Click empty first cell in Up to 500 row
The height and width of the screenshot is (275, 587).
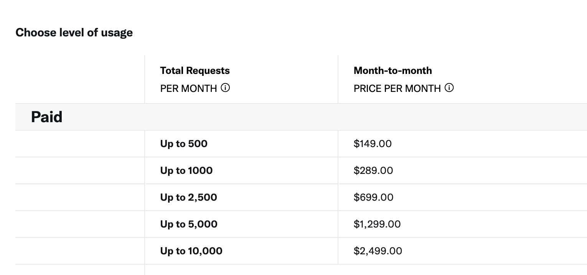[x=80, y=144]
